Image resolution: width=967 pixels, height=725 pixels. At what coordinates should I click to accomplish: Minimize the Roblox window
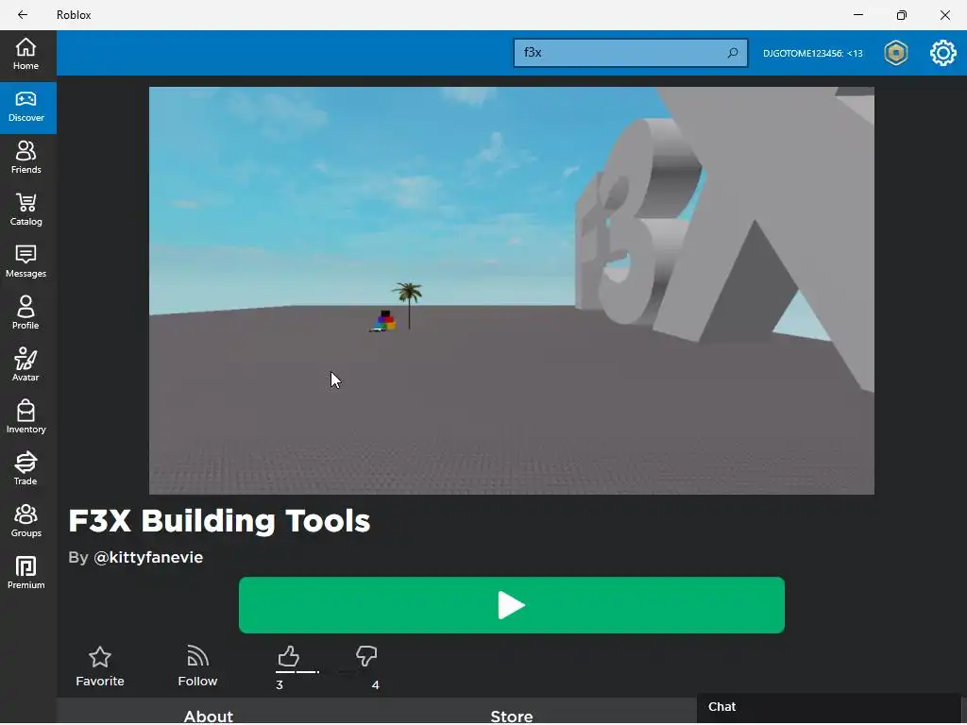[857, 15]
